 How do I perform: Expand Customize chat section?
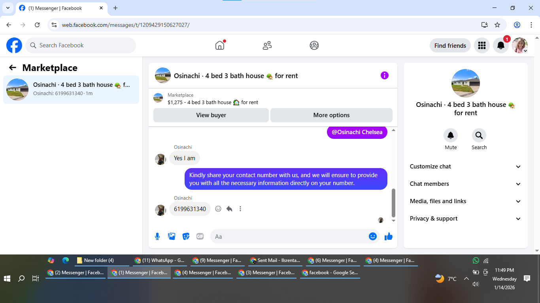(466, 166)
